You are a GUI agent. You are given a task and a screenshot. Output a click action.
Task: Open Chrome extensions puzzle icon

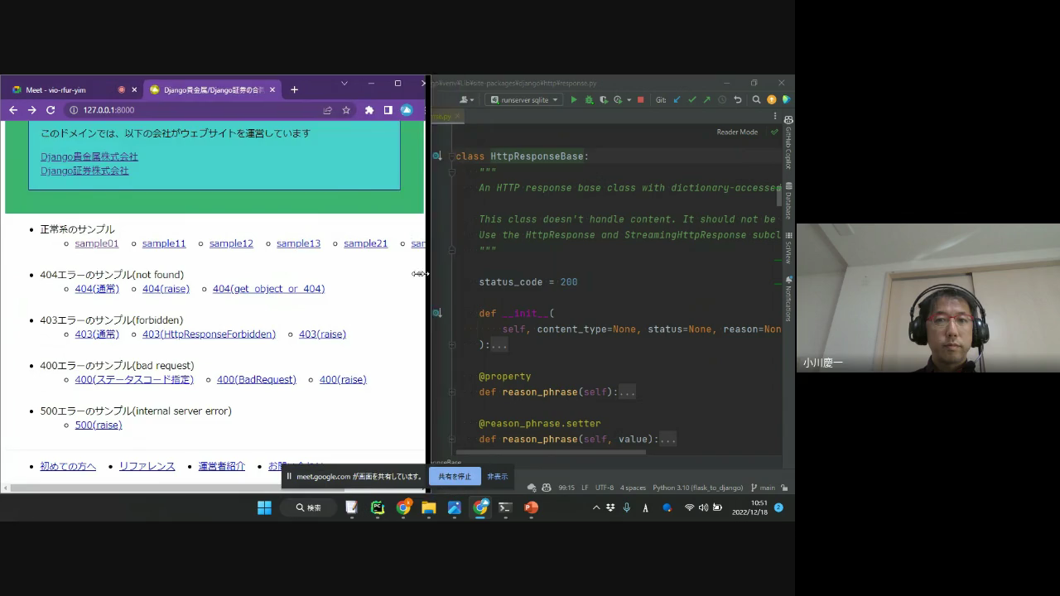[x=369, y=110]
